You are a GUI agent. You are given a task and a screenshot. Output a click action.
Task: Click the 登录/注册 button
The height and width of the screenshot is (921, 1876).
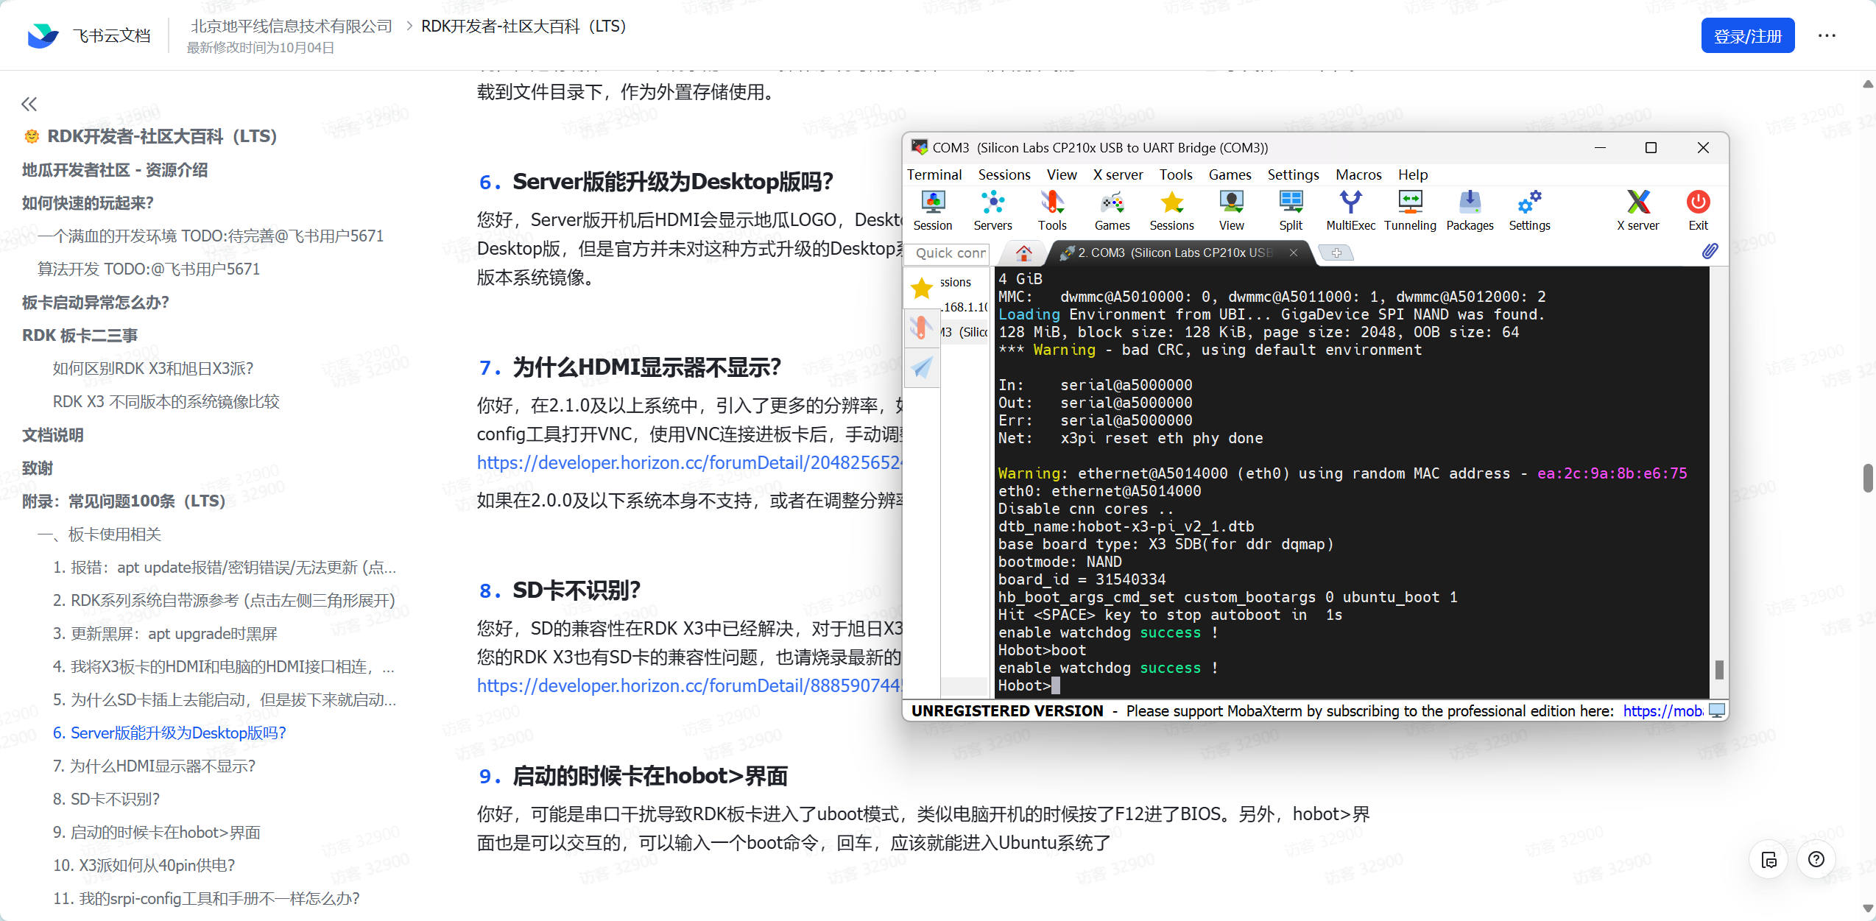[1747, 35]
